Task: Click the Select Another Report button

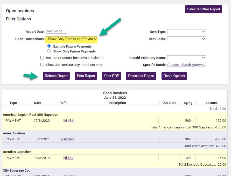Action: point(204,9)
